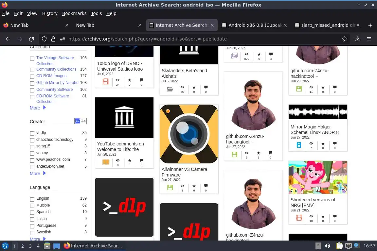This screenshot has width=377, height=251.
Task: Open Mirror Magic Holger Schemel title link
Action: pos(314,129)
